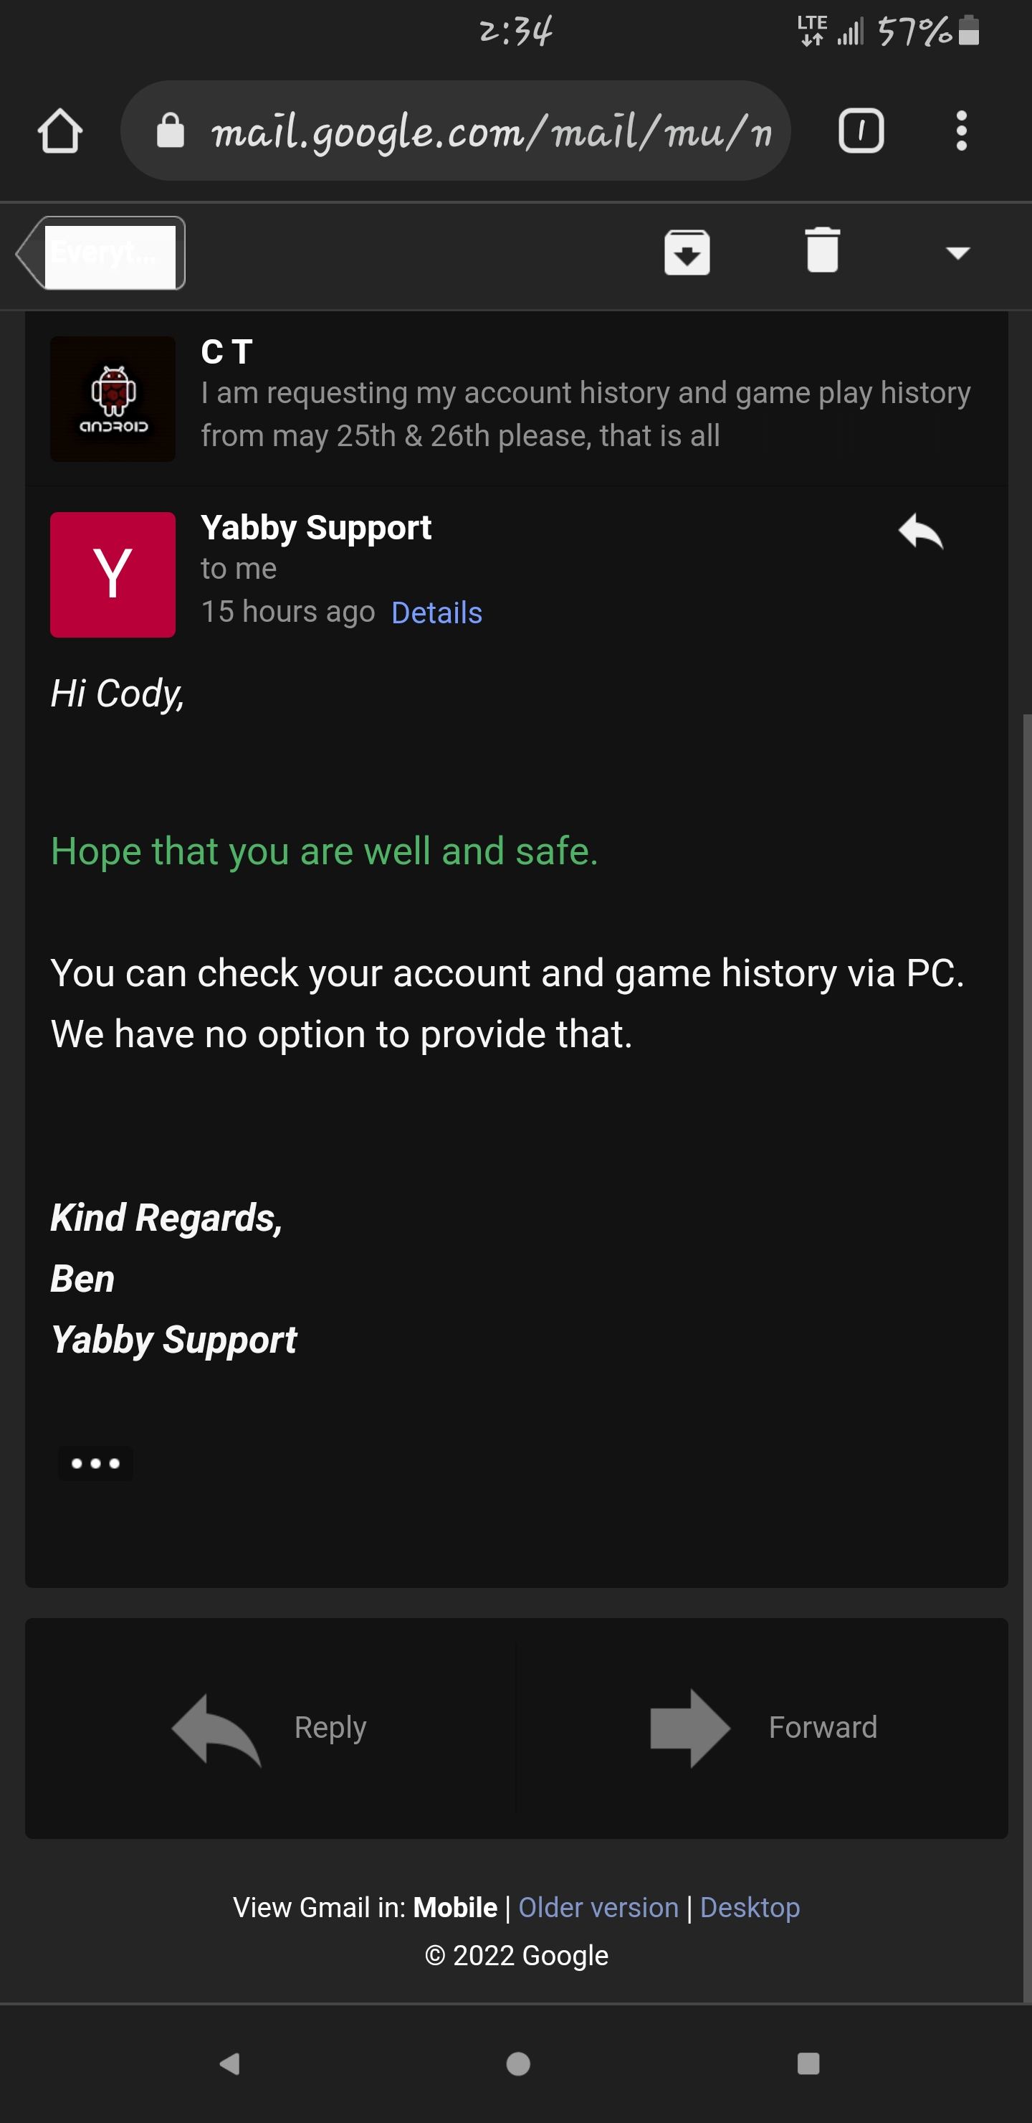Go back to the previous mail list

click(101, 253)
